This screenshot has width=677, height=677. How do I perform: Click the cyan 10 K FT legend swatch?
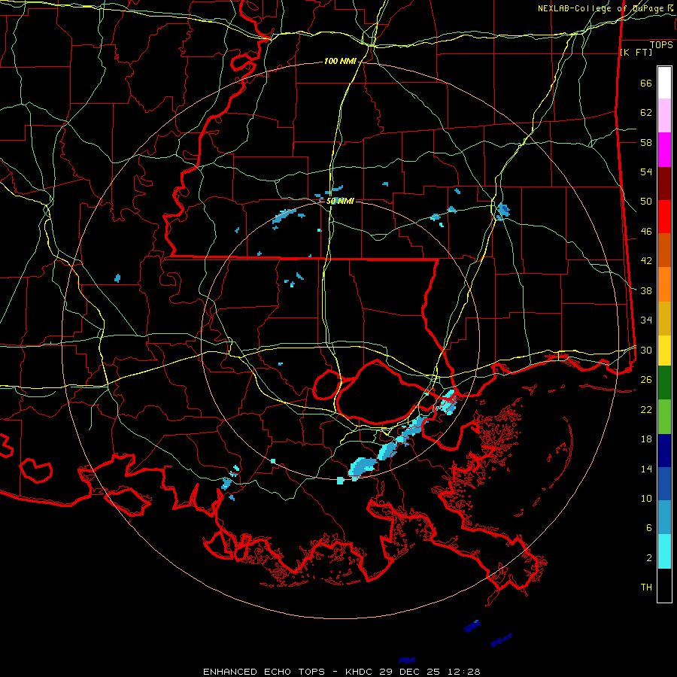coord(664,551)
